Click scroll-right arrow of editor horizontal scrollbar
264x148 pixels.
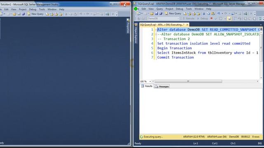257,81
